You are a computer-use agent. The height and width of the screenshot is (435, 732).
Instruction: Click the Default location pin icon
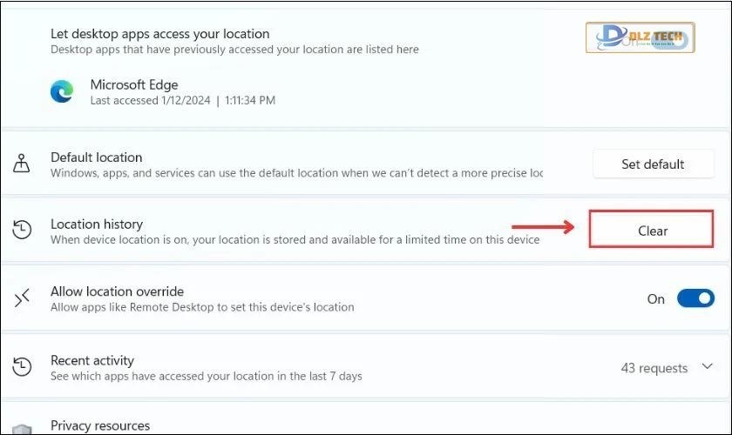pos(23,164)
